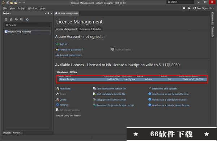Click the Refresh link

pos(64,105)
